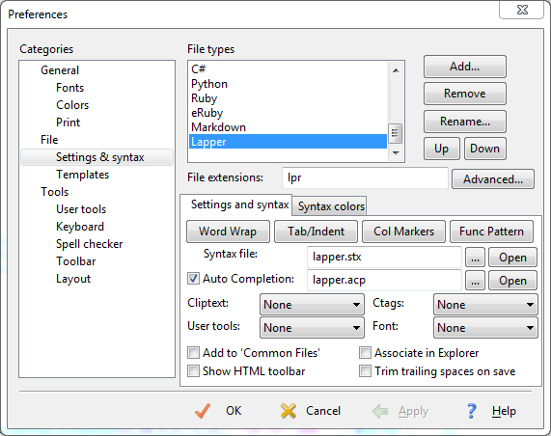Image resolution: width=551 pixels, height=436 pixels.
Task: Click the OK checkmark icon
Action: point(203,411)
